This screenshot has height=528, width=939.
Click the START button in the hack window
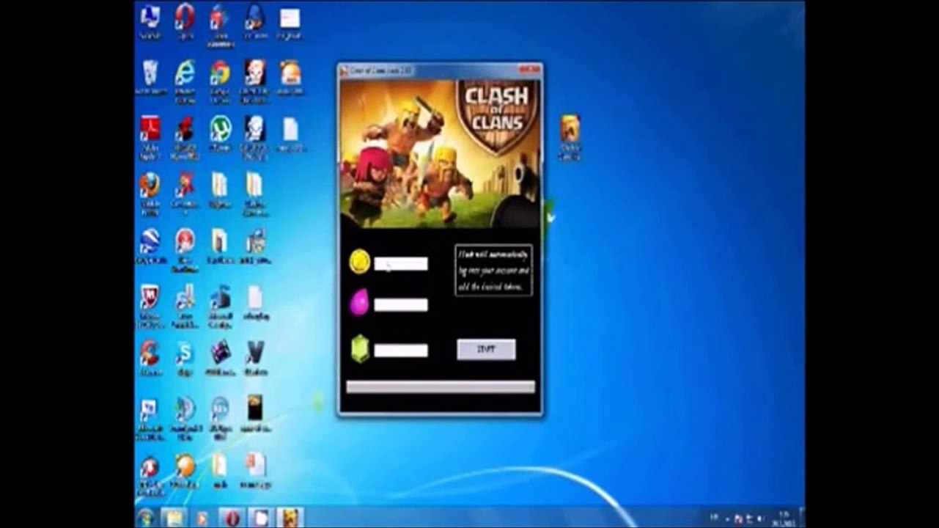click(486, 350)
